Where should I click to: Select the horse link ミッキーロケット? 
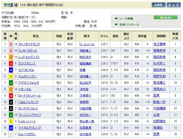click(x=28, y=51)
